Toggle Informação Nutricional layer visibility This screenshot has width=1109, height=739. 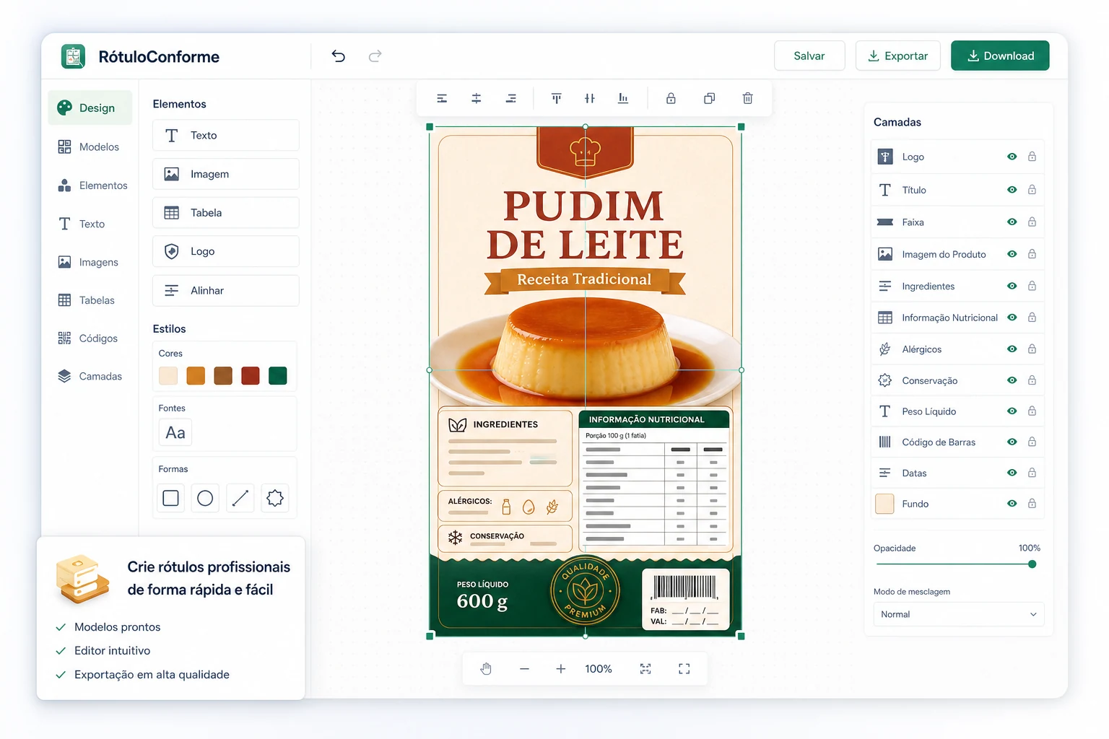[1012, 318]
